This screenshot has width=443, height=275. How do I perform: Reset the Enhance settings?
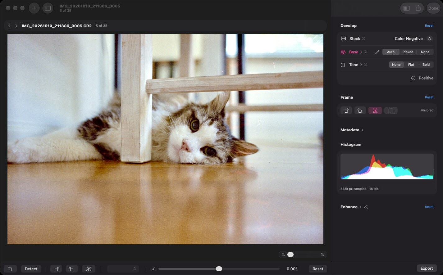429,207
